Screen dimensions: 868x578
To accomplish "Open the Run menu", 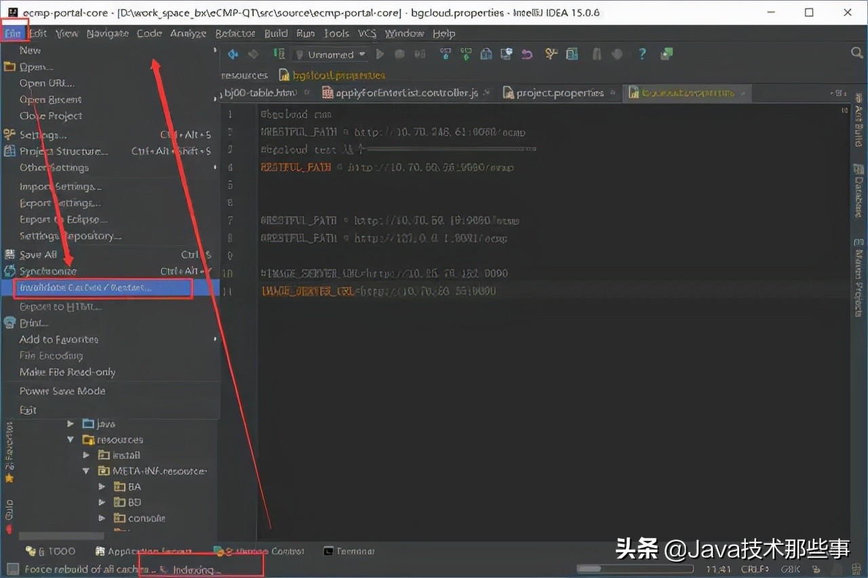I will (x=306, y=33).
